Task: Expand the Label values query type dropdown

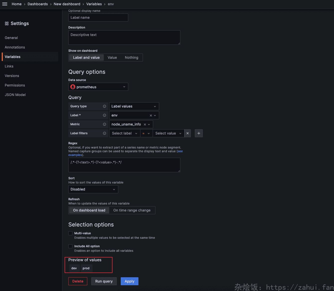Action: click(x=134, y=106)
